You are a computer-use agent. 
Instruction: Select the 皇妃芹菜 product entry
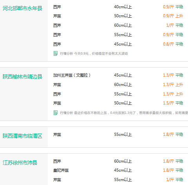61,170
